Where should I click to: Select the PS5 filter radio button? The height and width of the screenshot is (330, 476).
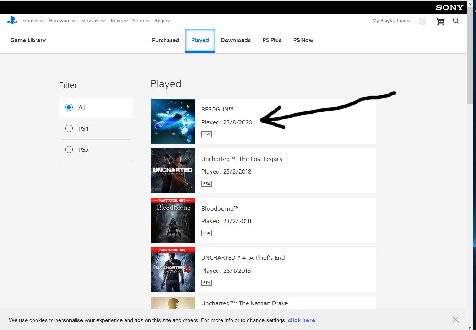pos(69,149)
